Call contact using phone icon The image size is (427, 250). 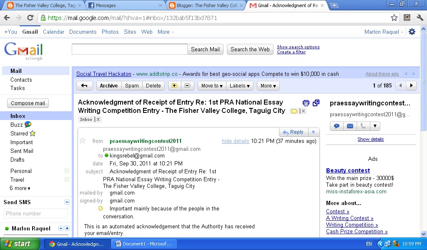(363, 126)
